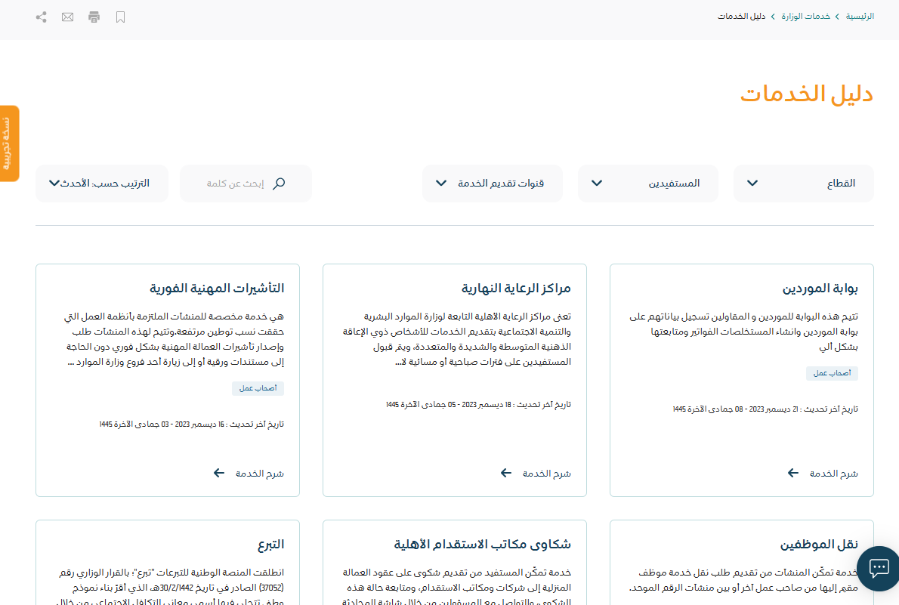The width and height of the screenshot is (899, 605).
Task: Click the إبحث عن كلمة search field
Action: (234, 184)
